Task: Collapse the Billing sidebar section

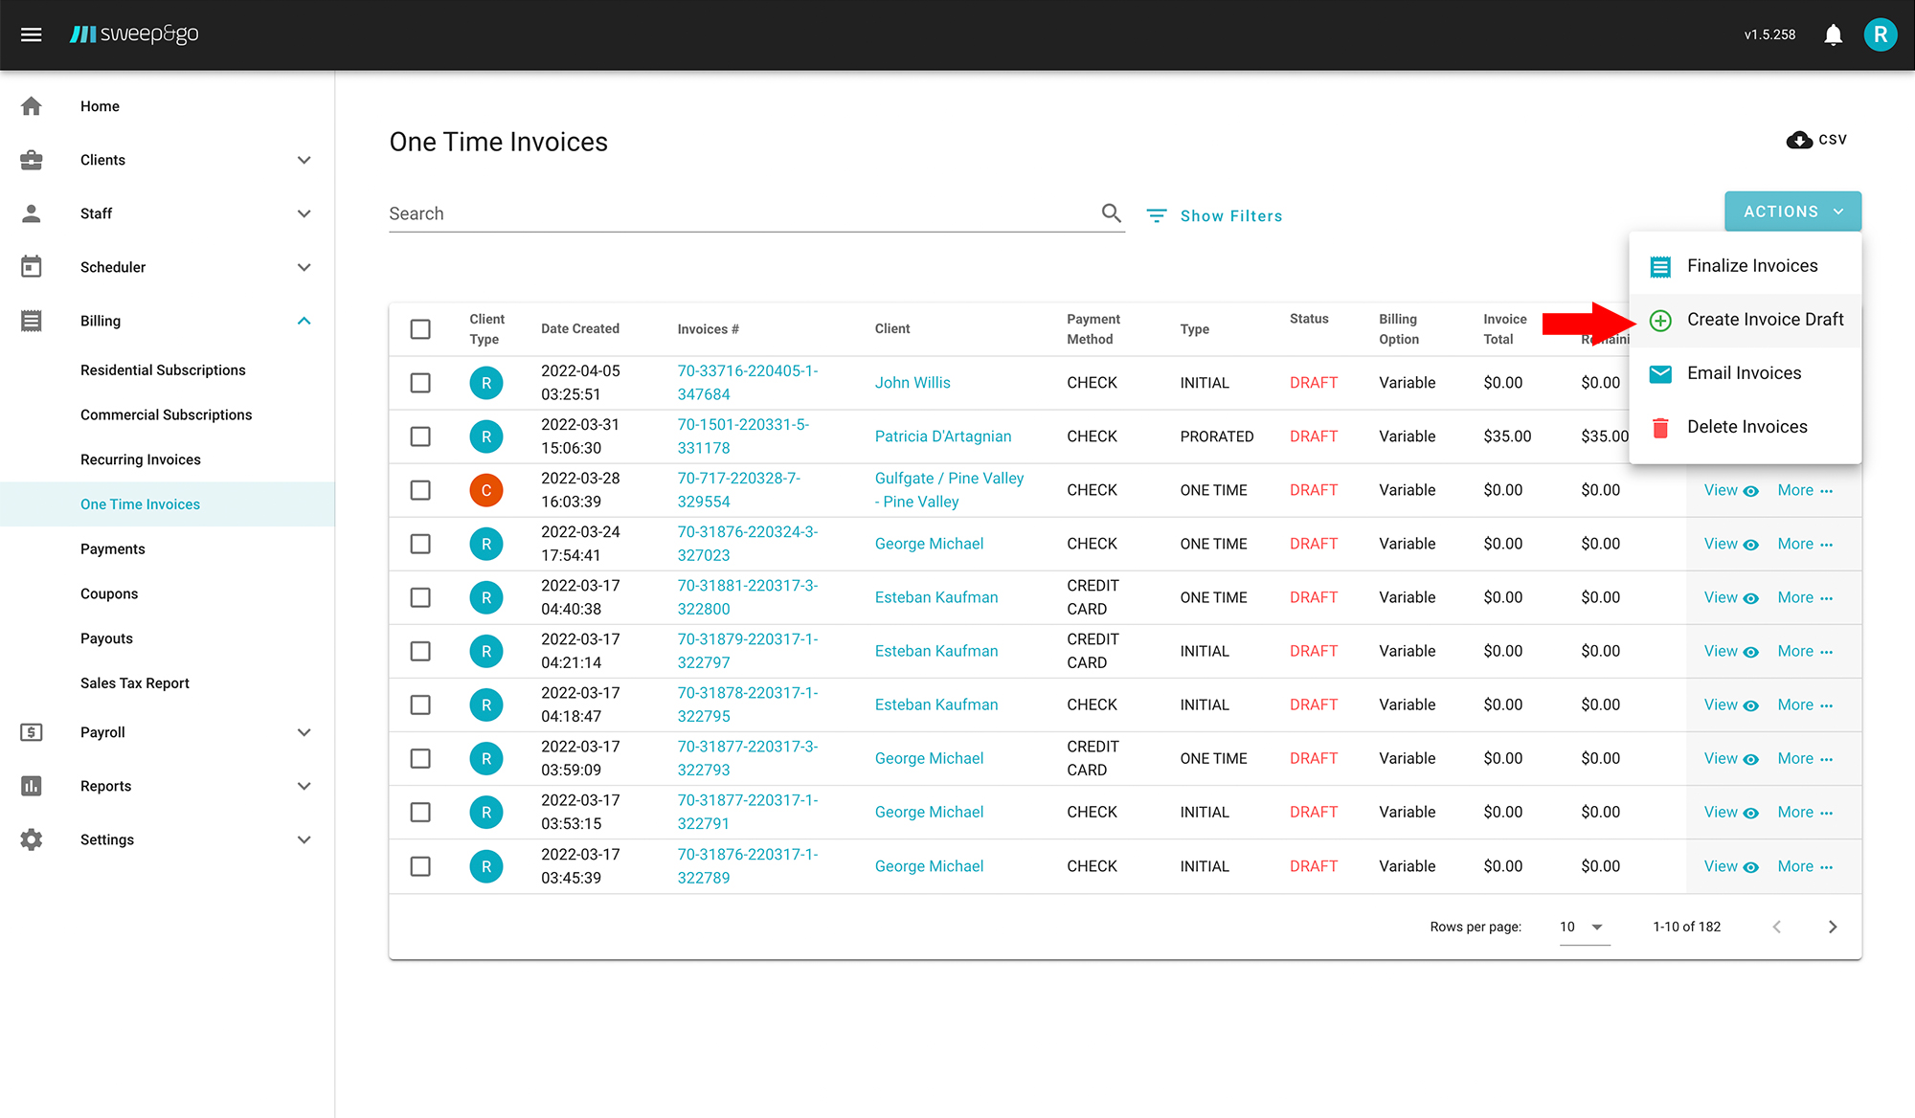Action: click(304, 321)
